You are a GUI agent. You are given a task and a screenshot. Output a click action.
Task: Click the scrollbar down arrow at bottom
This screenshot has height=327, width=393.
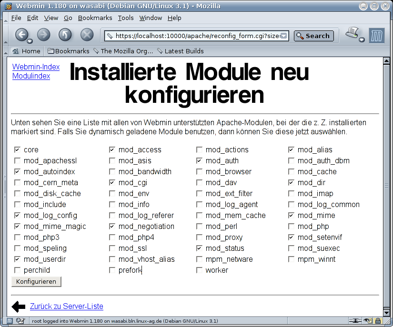click(386, 313)
